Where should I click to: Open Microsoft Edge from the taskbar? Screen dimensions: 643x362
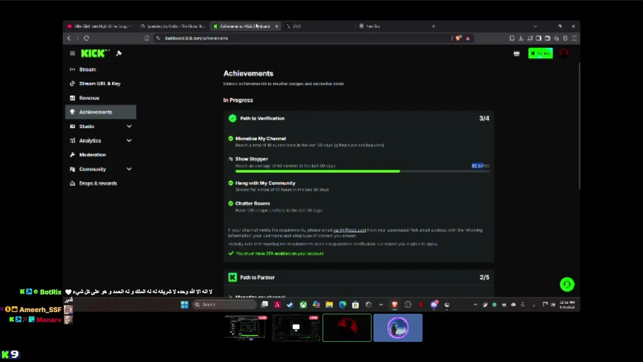(342, 304)
